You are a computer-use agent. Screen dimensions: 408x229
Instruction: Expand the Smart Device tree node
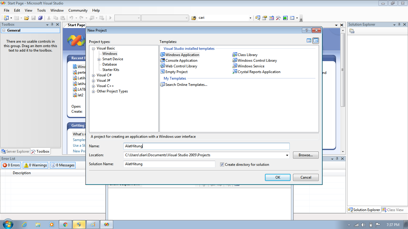(99, 59)
